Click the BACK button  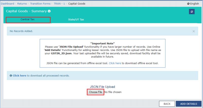coord(167,104)
